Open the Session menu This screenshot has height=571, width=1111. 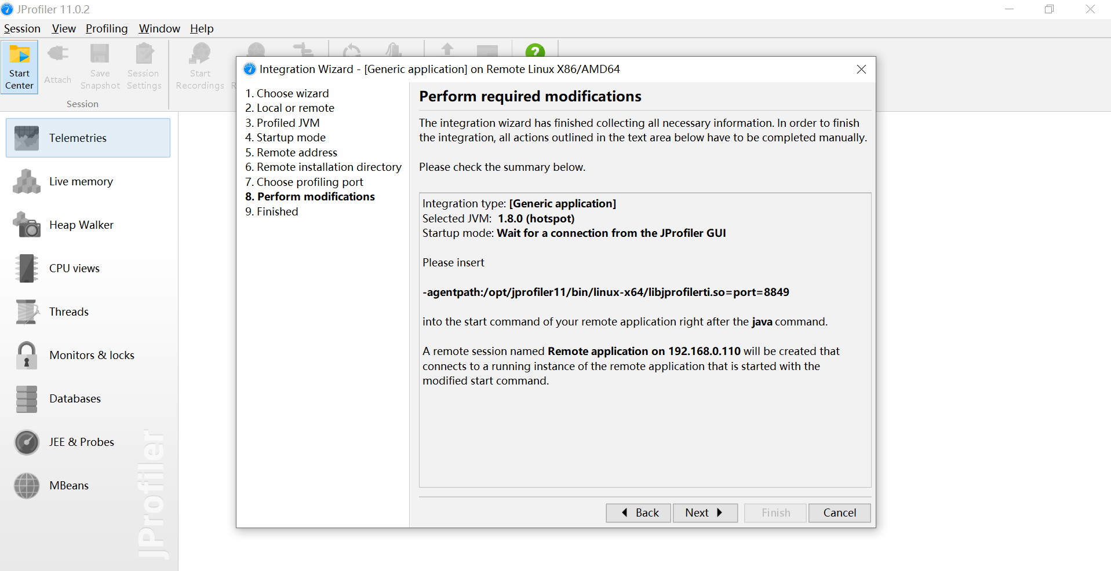point(22,28)
